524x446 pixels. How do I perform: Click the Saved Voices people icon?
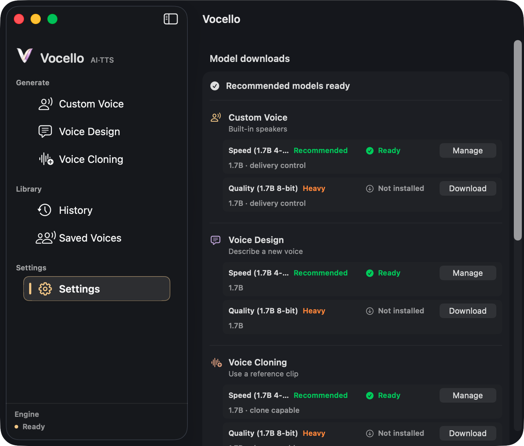pos(46,238)
